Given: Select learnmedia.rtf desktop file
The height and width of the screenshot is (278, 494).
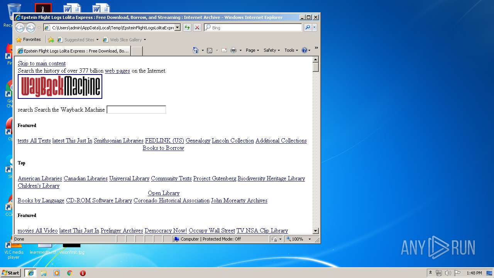Looking at the screenshot, I should pos(43,249).
